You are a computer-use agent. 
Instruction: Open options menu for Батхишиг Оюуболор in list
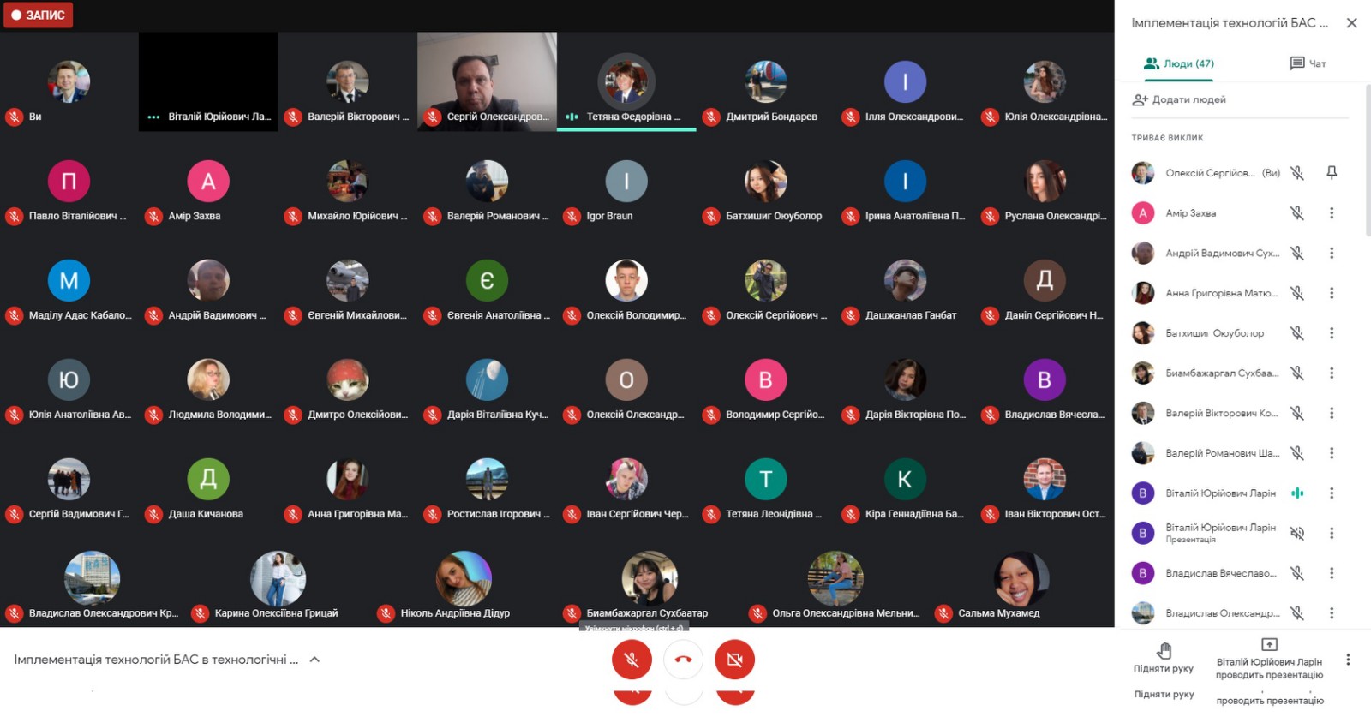(x=1332, y=333)
